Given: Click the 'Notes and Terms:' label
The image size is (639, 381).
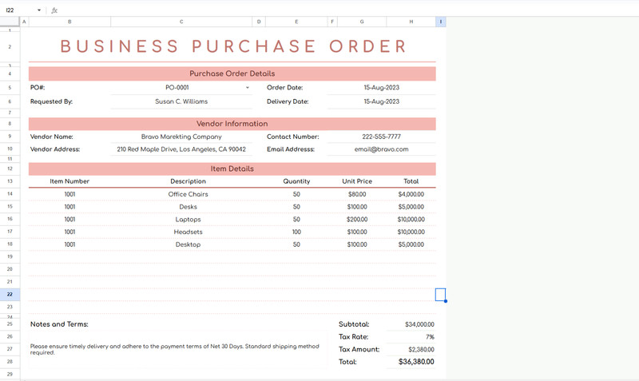Looking at the screenshot, I should pos(59,324).
